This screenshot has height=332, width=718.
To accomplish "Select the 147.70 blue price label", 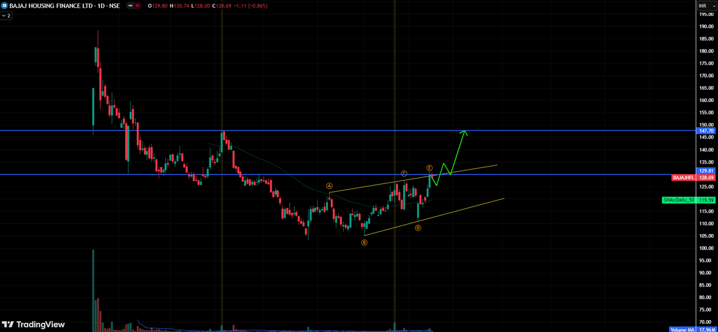I will (707, 130).
